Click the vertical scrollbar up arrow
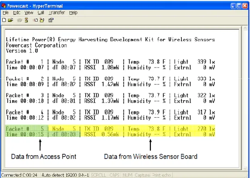Screen dimensions: 250x178 (x=245, y=29)
